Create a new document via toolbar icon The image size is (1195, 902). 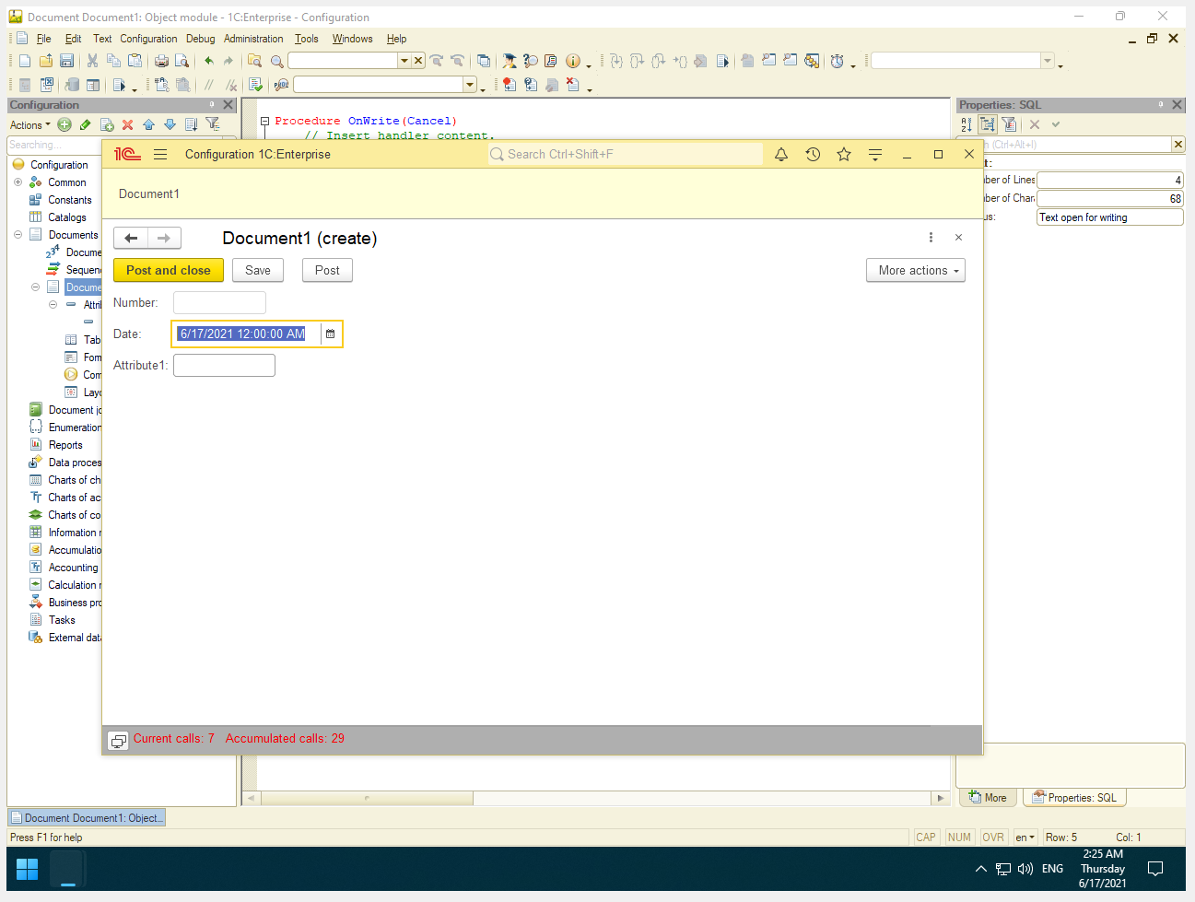coord(25,61)
